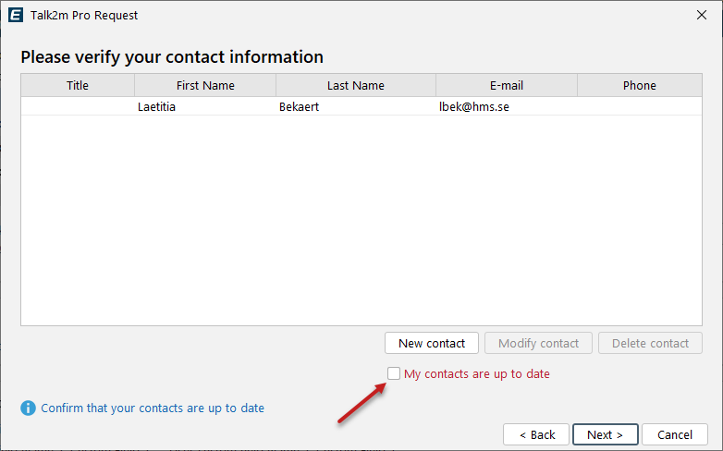The height and width of the screenshot is (451, 723).
Task: Sort by the Title column header
Action: [78, 85]
